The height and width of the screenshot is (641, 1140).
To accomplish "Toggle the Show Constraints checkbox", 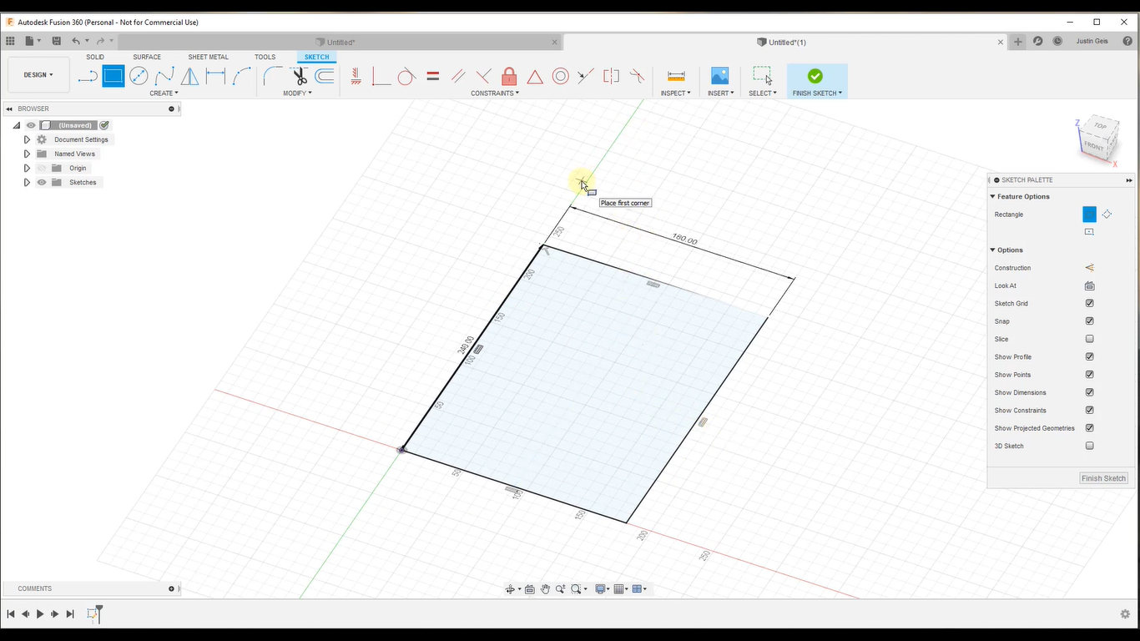I will click(x=1089, y=411).
